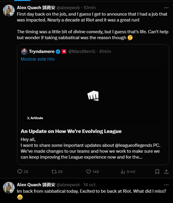
Task: Click Tryndamere's profile picture in quoted tweet
Action: (24, 51)
